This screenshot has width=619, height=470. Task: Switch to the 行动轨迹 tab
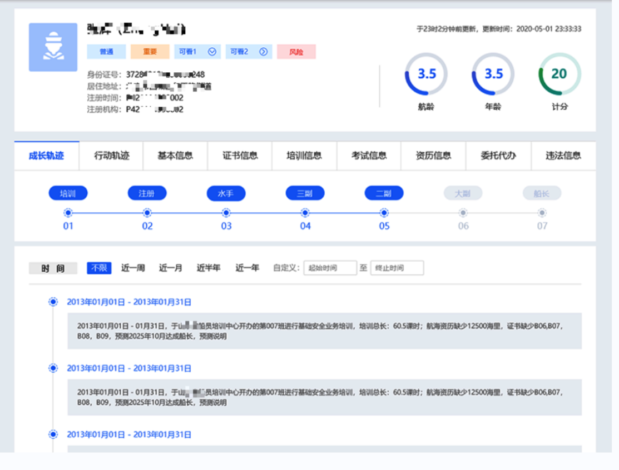pos(112,156)
